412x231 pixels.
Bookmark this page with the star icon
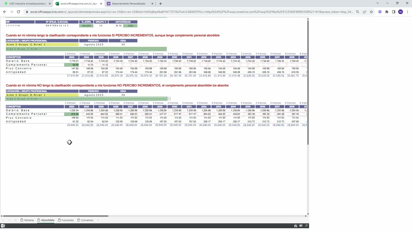tap(371, 12)
